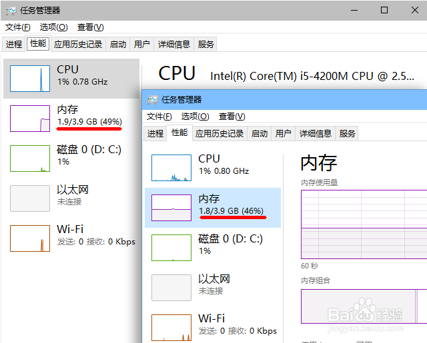Screen dimensions: 427x343
Task: Switch to 启动 tab in front window
Action: 260,133
